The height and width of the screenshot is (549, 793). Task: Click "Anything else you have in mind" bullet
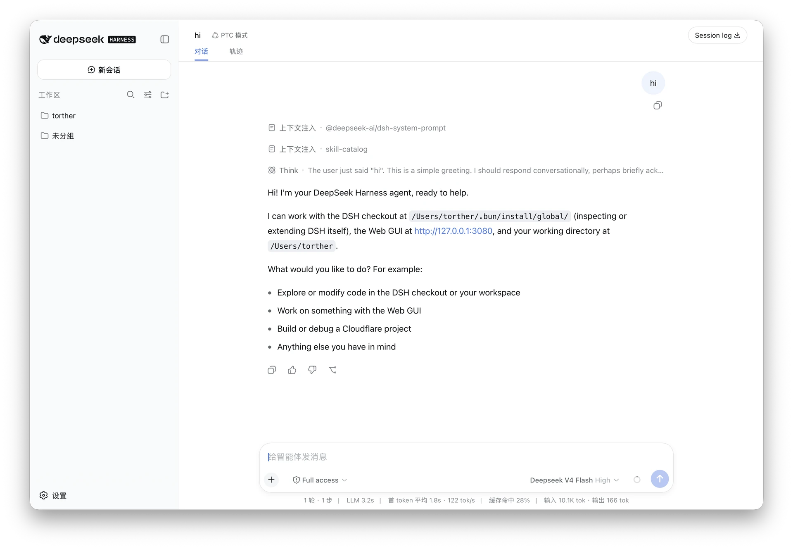(x=336, y=347)
